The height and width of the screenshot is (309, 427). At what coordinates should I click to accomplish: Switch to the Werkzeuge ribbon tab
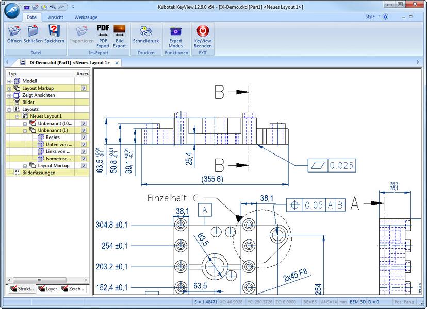tap(86, 17)
